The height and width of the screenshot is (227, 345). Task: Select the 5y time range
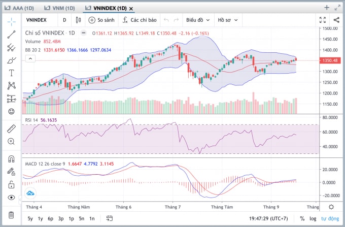click(30, 219)
